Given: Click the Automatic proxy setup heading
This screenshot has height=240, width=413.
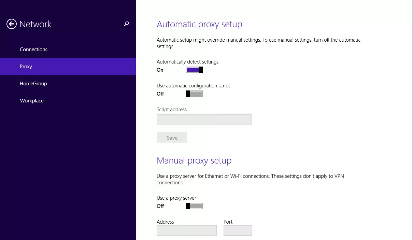Looking at the screenshot, I should (x=199, y=25).
